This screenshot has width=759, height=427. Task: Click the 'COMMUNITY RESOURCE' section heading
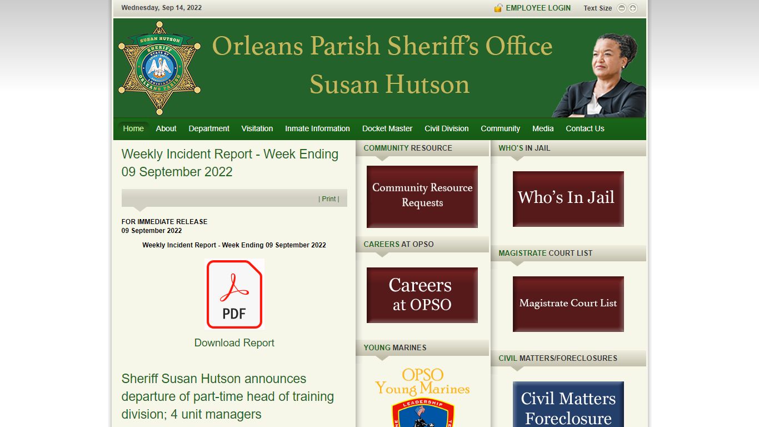(x=408, y=148)
